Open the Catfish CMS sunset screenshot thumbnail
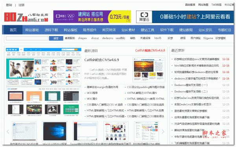Image resolution: width=236 pixels, height=147 pixels. [x=149, y=69]
